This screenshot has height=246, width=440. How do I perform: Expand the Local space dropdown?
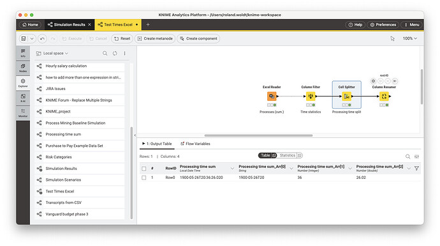(x=52, y=53)
